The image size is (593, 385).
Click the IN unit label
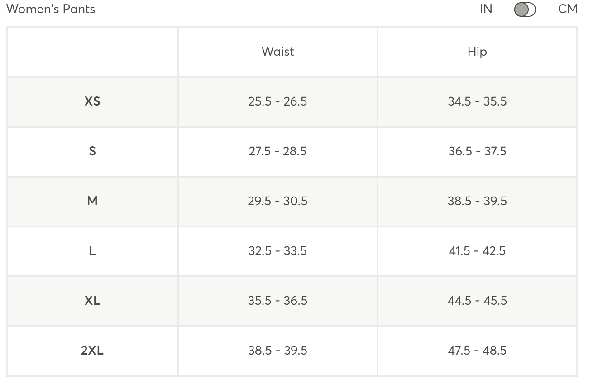[486, 10]
